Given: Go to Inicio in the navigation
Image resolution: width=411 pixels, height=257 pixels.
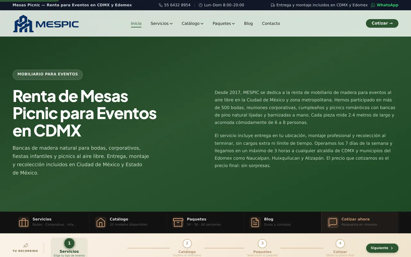Looking at the screenshot, I should click(136, 23).
